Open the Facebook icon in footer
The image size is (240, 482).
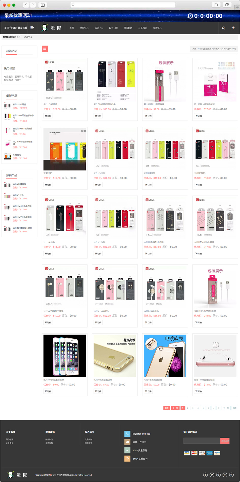[x=205, y=475]
